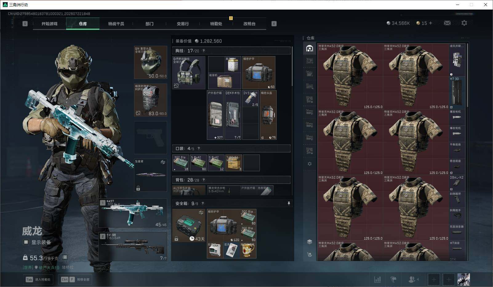
Task: Select the 5.8x42 ammo stack of 60
Action: click(x=198, y=163)
